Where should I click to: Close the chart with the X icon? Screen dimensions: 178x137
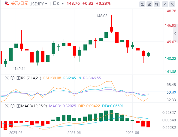tap(172, 4)
